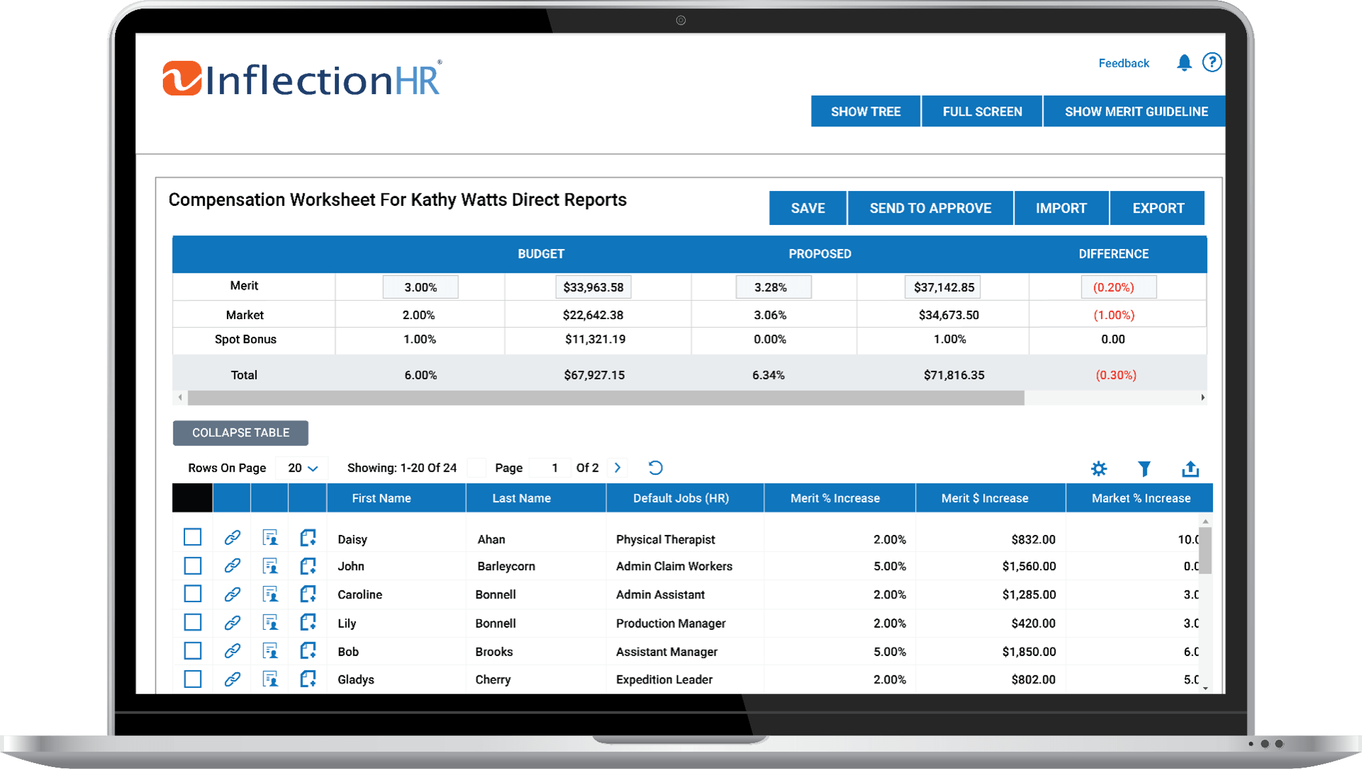This screenshot has height=769, width=1362.
Task: Tick the checkbox next to Caroline Bonnell
Action: 193,594
